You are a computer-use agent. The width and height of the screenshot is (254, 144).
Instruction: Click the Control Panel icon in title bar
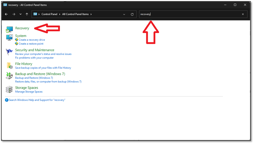coord(5,5)
